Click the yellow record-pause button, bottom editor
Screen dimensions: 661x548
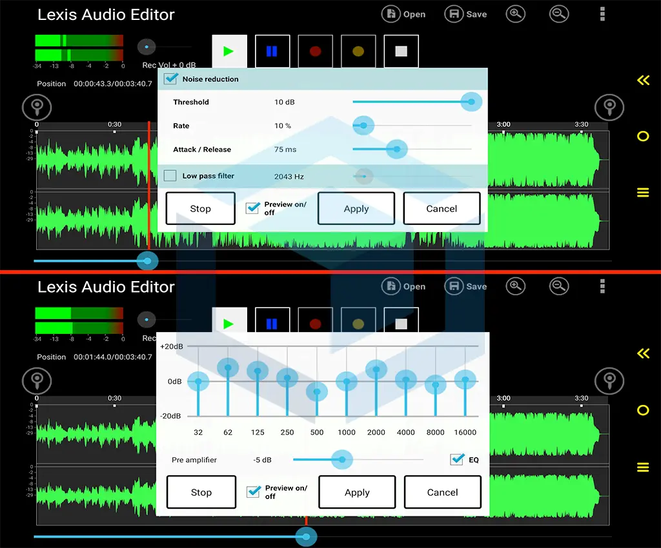(x=358, y=320)
